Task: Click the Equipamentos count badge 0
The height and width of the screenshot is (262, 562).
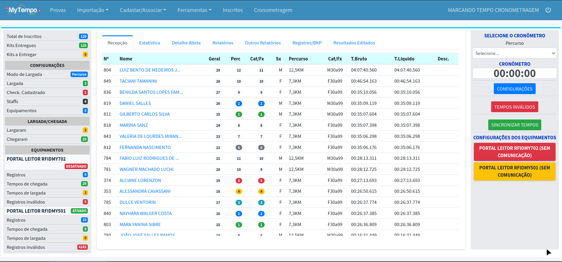Action: tap(85, 111)
